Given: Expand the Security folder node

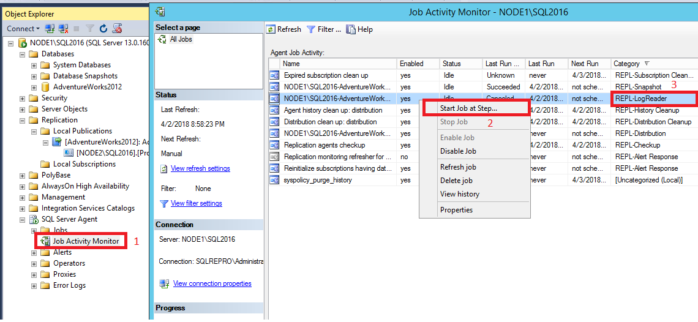Looking at the screenshot, I should click(x=23, y=98).
